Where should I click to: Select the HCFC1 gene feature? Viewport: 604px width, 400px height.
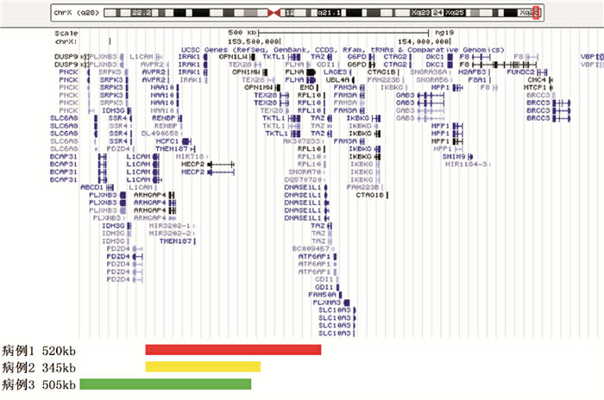(x=167, y=141)
